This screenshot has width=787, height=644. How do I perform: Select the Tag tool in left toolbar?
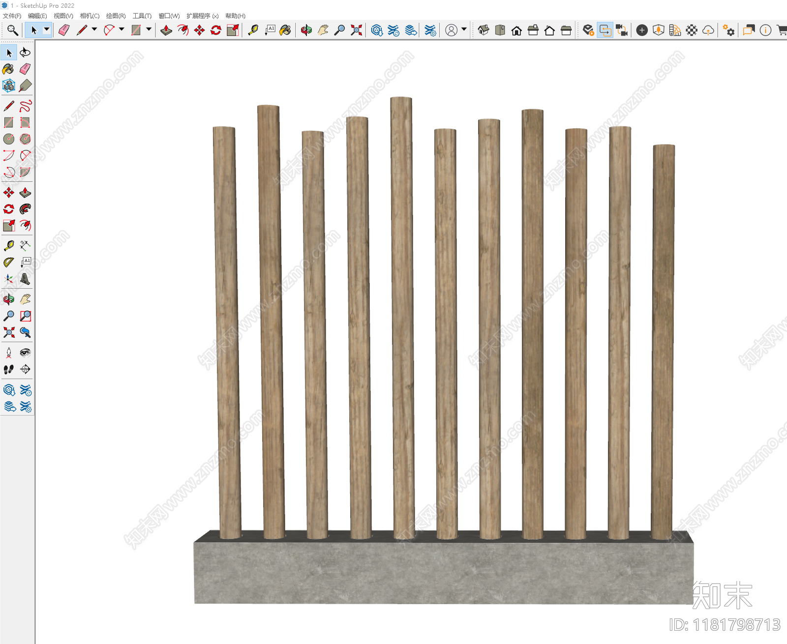tap(25, 86)
